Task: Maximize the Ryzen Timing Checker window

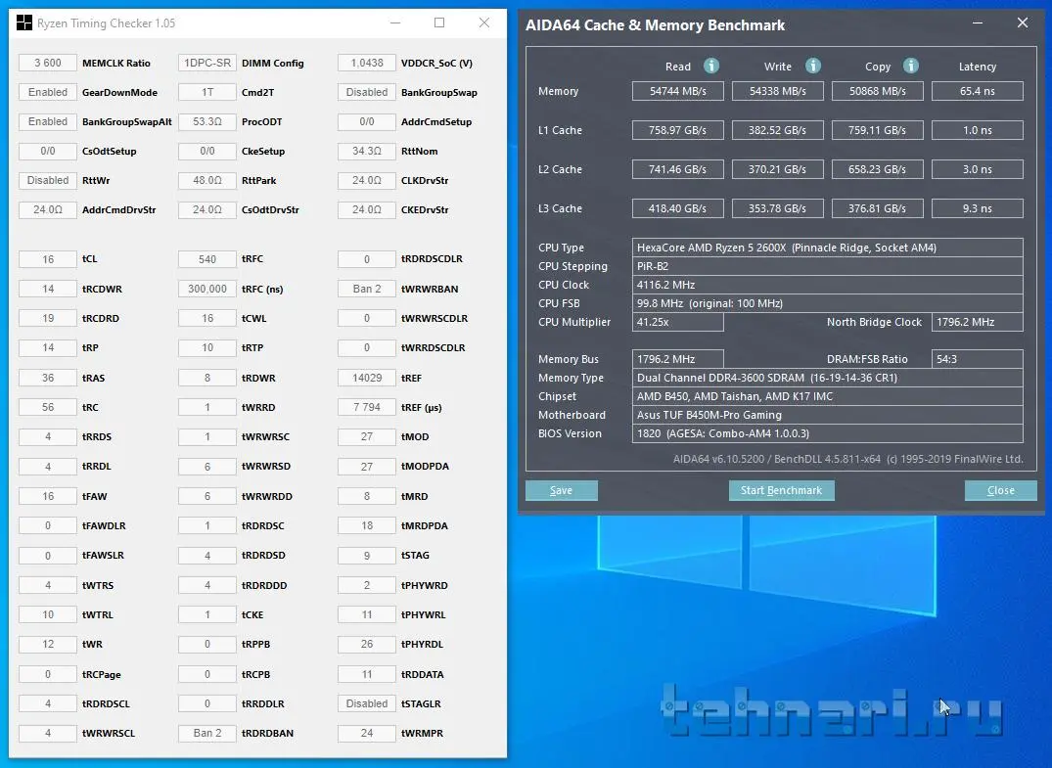Action: pyautogui.click(x=439, y=23)
